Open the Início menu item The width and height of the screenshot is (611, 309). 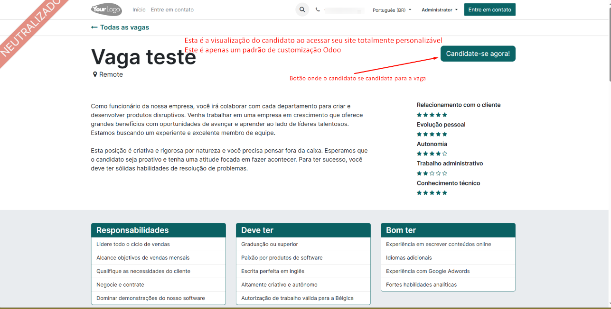pos(139,9)
